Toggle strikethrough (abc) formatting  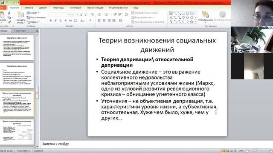[x=70, y=20]
